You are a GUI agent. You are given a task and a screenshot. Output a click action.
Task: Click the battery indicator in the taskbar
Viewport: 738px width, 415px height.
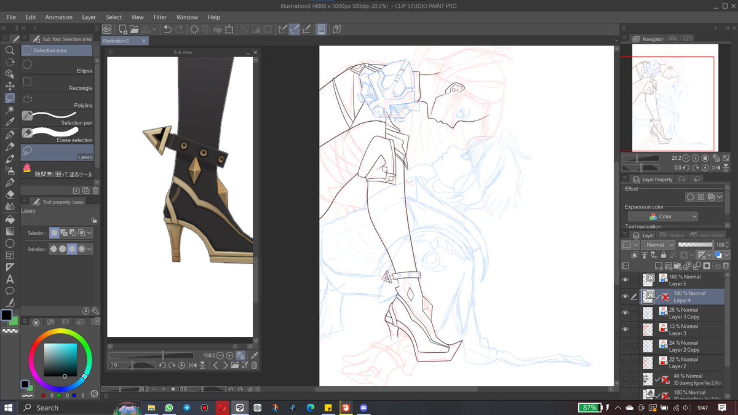tap(589, 407)
